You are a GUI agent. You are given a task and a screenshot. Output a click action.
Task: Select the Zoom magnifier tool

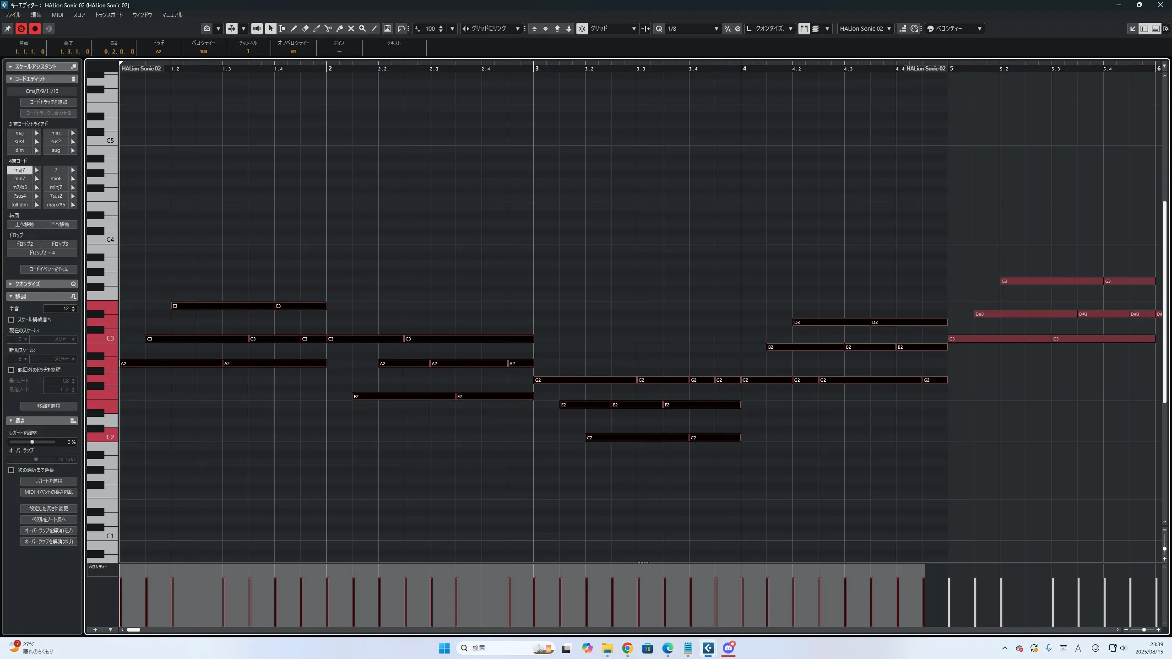363,28
